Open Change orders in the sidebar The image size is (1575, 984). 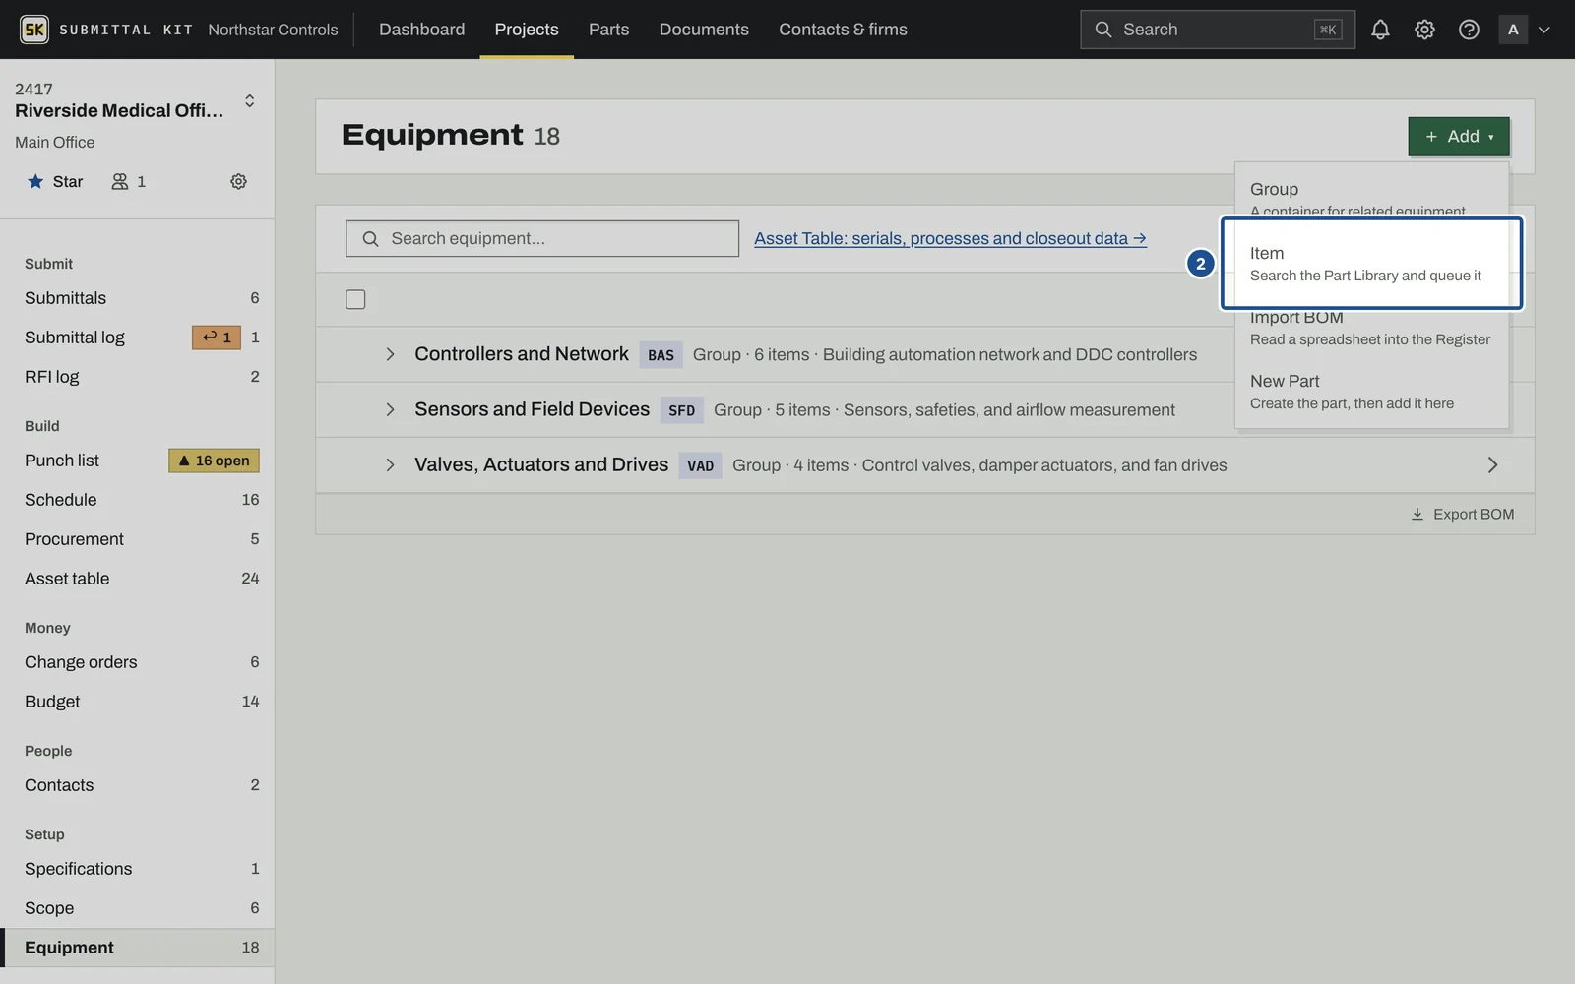click(138, 662)
